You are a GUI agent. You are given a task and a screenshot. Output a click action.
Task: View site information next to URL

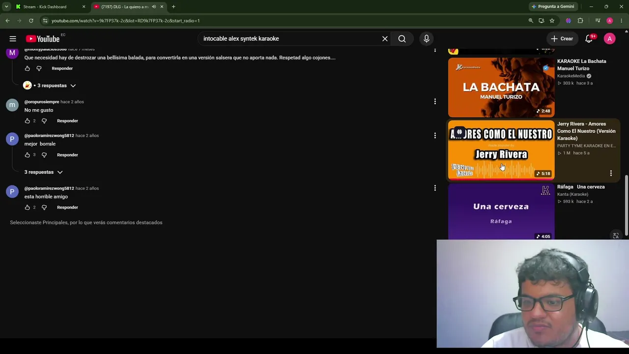point(45,21)
